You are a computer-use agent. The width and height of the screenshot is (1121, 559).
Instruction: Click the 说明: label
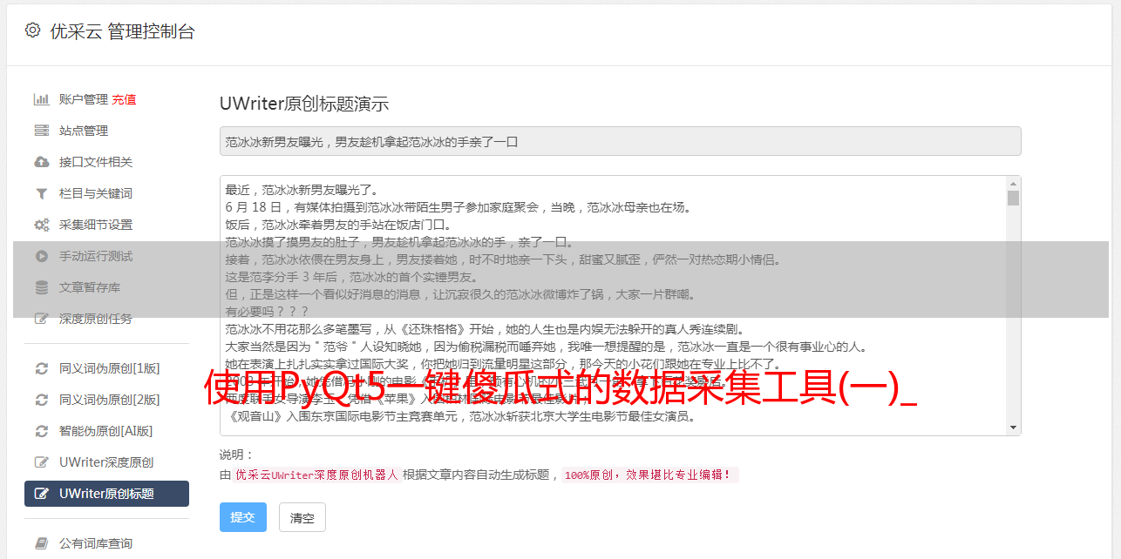[236, 455]
